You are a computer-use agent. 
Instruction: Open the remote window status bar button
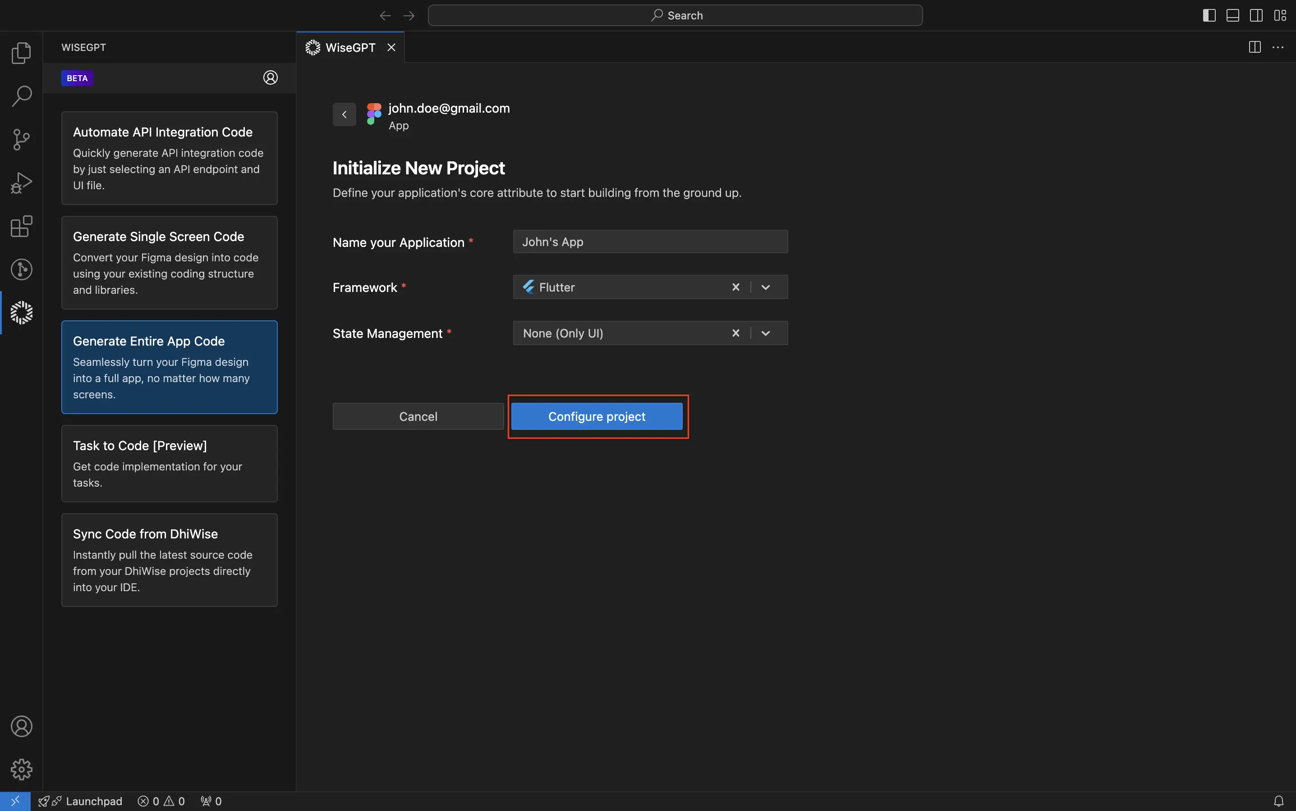(x=15, y=802)
